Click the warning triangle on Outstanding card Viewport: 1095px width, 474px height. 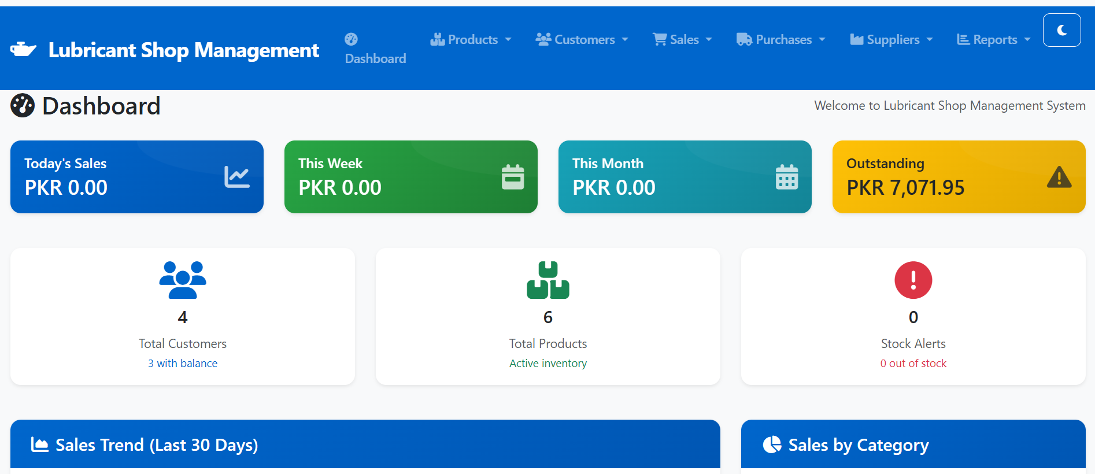tap(1059, 177)
